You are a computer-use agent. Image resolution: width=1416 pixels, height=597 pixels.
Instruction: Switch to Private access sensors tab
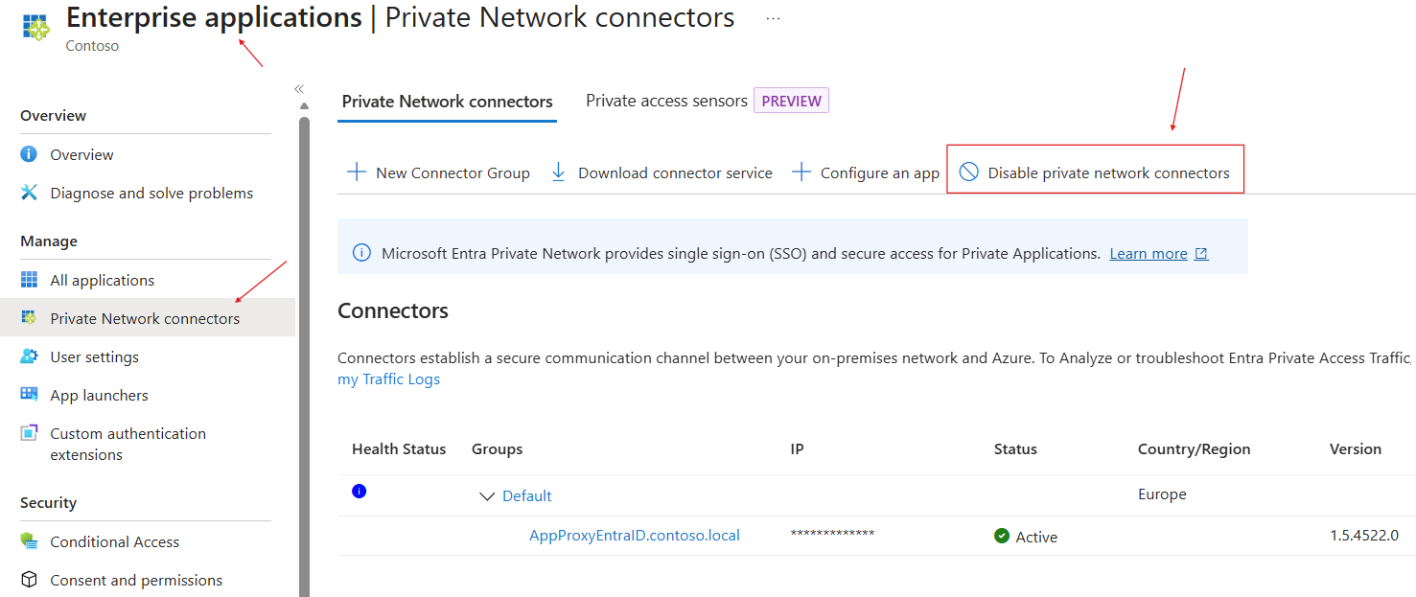pyautogui.click(x=666, y=101)
